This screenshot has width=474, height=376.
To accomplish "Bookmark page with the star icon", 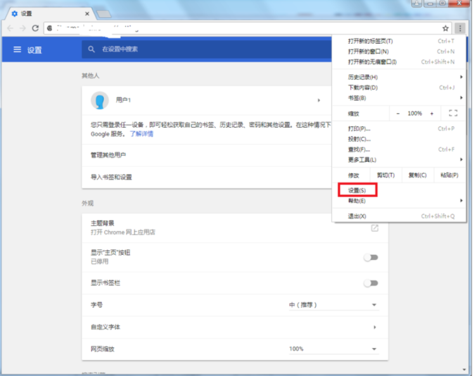I will (445, 28).
